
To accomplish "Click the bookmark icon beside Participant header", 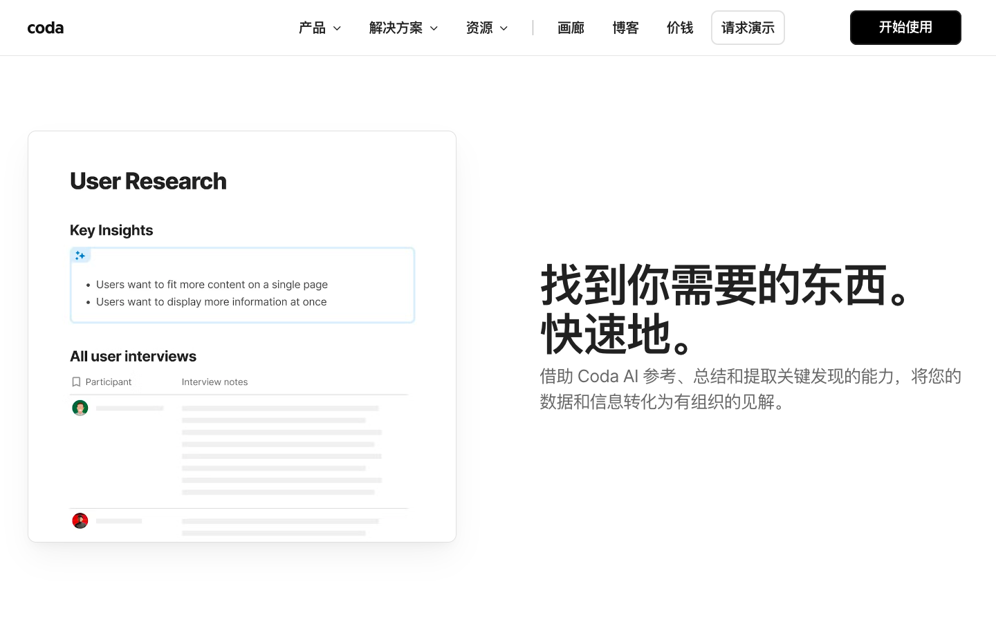I will tap(76, 381).
